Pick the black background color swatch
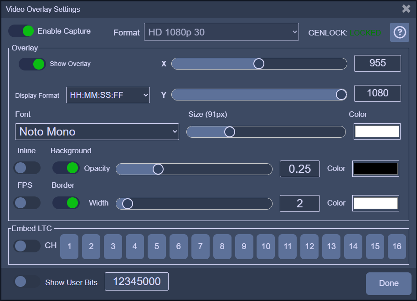 (x=376, y=169)
